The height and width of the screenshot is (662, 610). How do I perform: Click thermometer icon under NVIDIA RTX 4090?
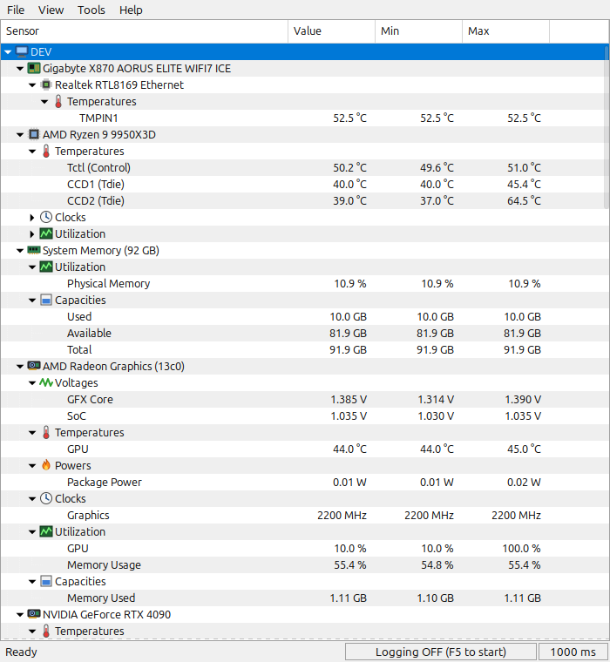tap(46, 631)
